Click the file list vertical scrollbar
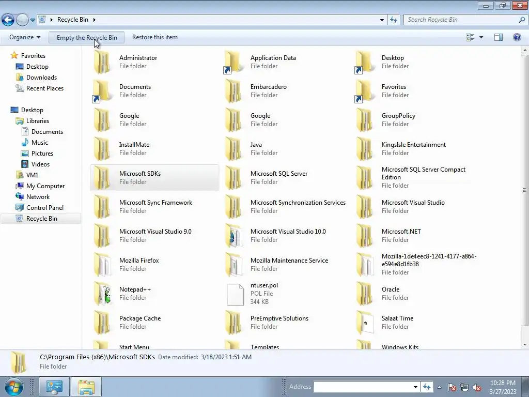The width and height of the screenshot is (529, 397). click(524, 190)
